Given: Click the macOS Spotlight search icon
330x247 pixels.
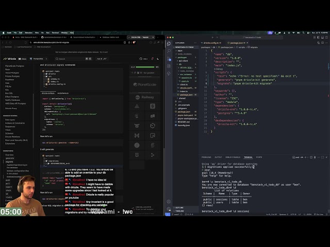Looking at the screenshot, I should coord(304,33).
